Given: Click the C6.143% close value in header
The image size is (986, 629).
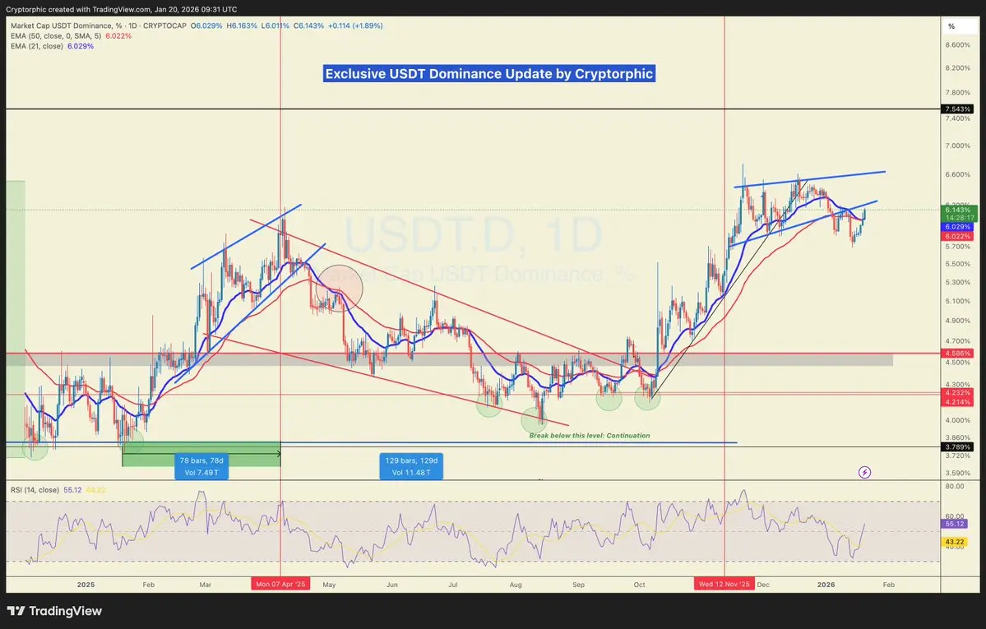Looking at the screenshot, I should [x=308, y=25].
